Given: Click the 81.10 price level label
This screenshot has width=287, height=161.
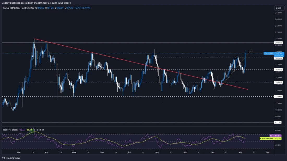Looking at the screenshot, I should pos(278,122).
